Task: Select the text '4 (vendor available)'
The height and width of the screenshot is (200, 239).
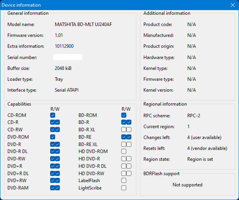Action: pos(207,148)
